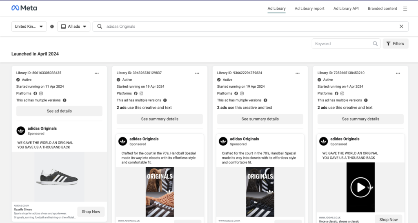Click adidas trefoil avatar on ad 394326230129837

tap(122, 141)
